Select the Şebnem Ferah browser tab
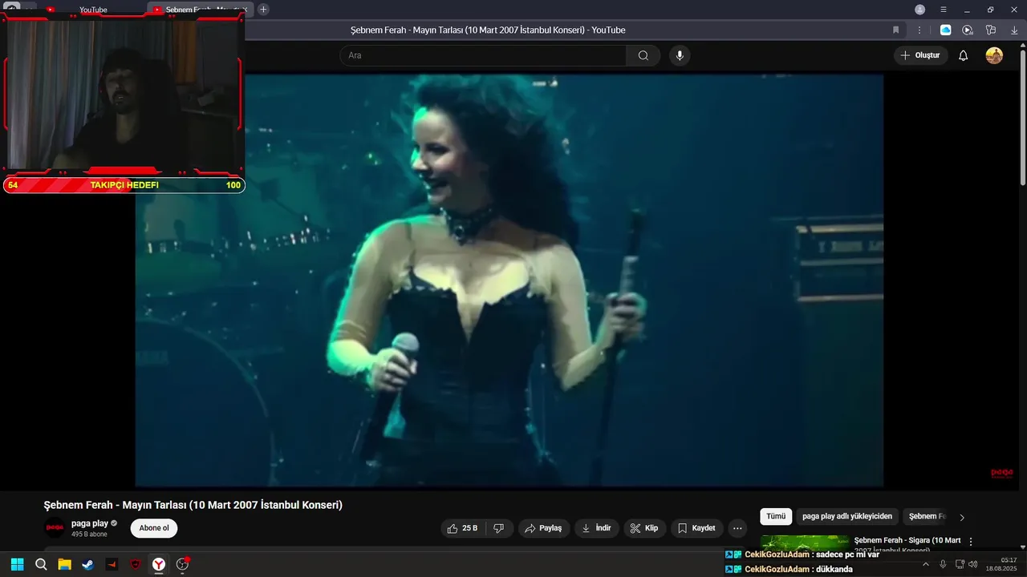Image resolution: width=1027 pixels, height=577 pixels. point(201,10)
